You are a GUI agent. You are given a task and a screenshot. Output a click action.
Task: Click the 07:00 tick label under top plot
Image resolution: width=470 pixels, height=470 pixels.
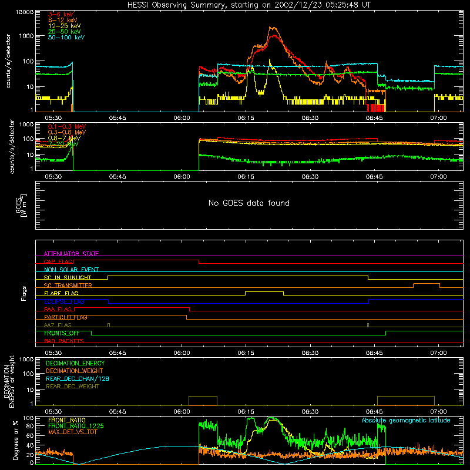438,118
